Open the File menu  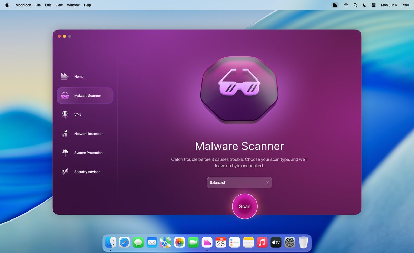click(38, 5)
